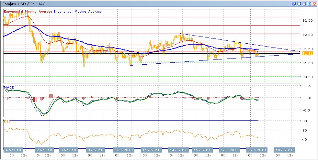Click the red Exponential_Moving_Average legend label
Screen dimensions: 318x160
[28, 12]
